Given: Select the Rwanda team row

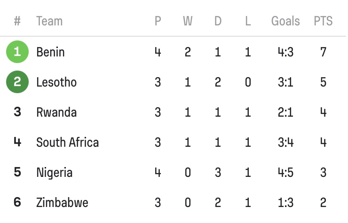Looking at the screenshot, I should [56, 112].
